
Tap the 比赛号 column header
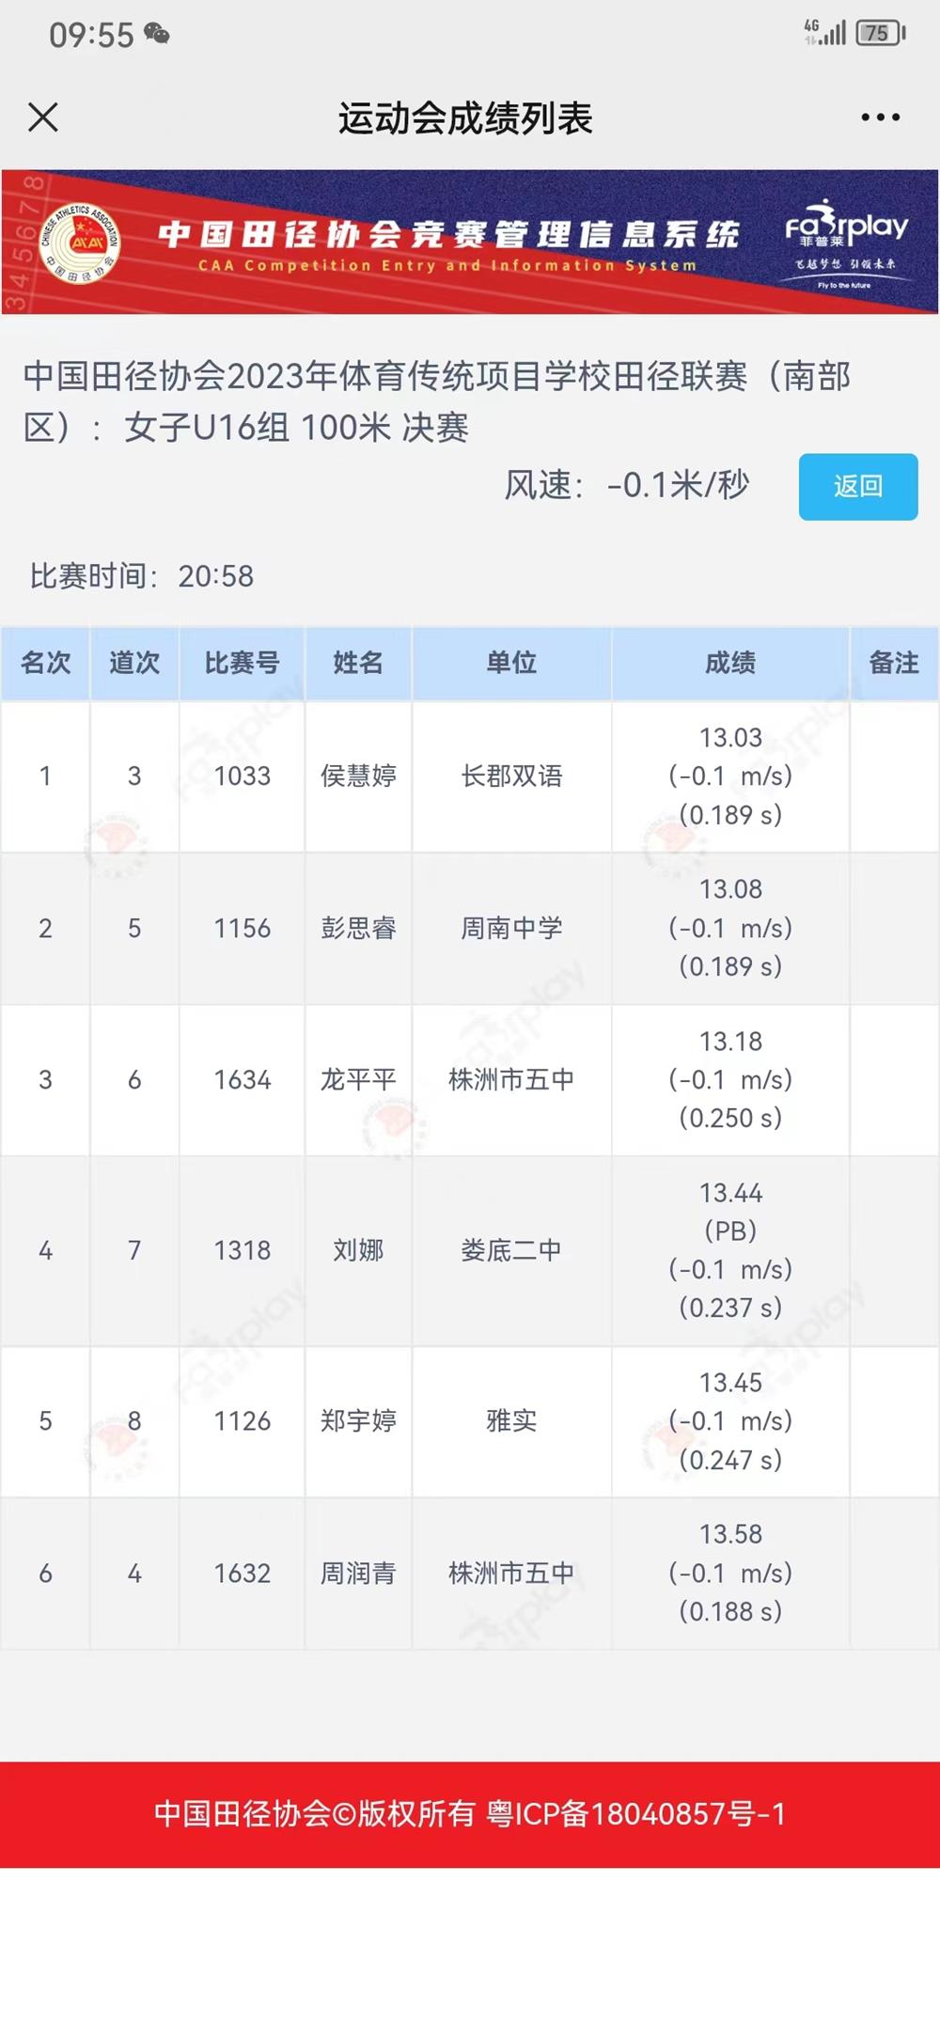click(242, 663)
